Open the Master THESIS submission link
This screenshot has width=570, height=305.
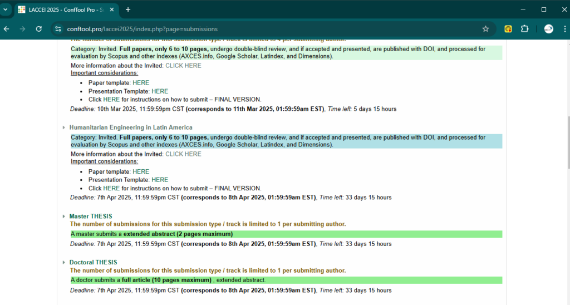coord(90,216)
